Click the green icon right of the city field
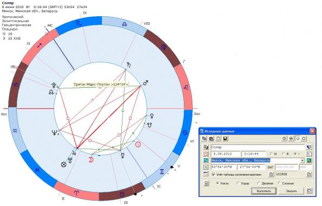The image size is (322, 206). click(x=309, y=160)
